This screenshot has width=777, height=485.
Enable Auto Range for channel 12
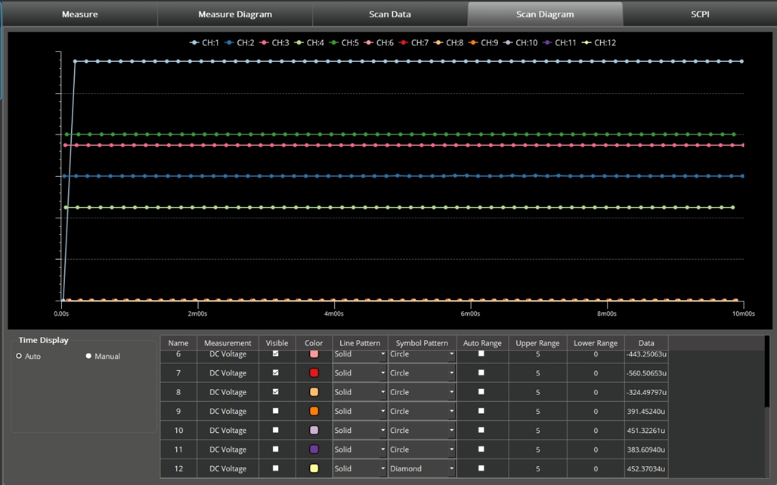click(x=481, y=468)
